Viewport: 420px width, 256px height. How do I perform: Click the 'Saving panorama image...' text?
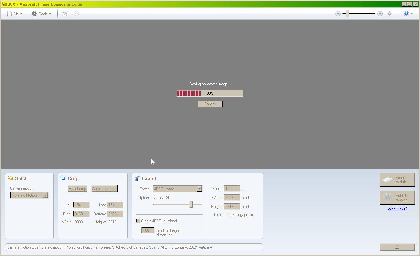tap(210, 84)
